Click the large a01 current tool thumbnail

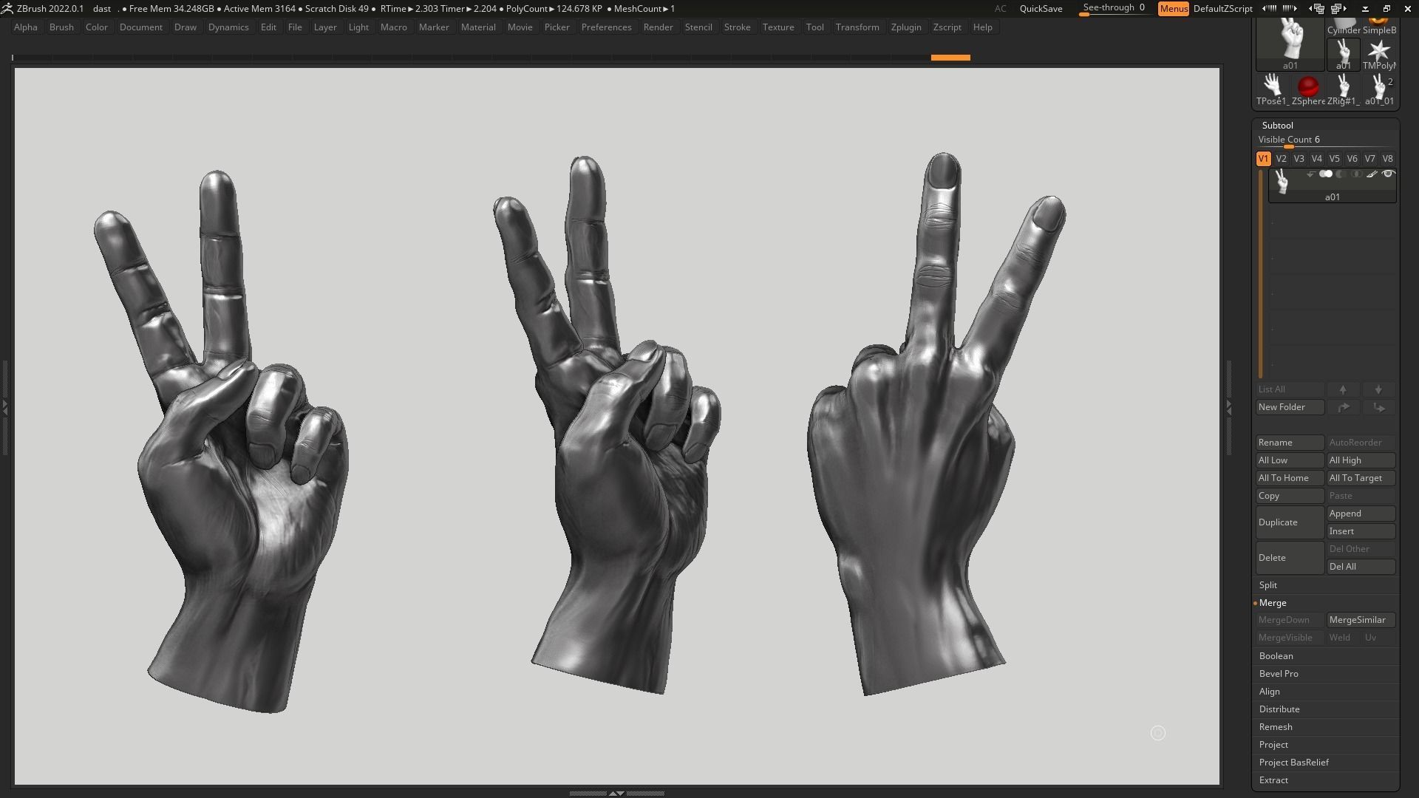(x=1290, y=44)
